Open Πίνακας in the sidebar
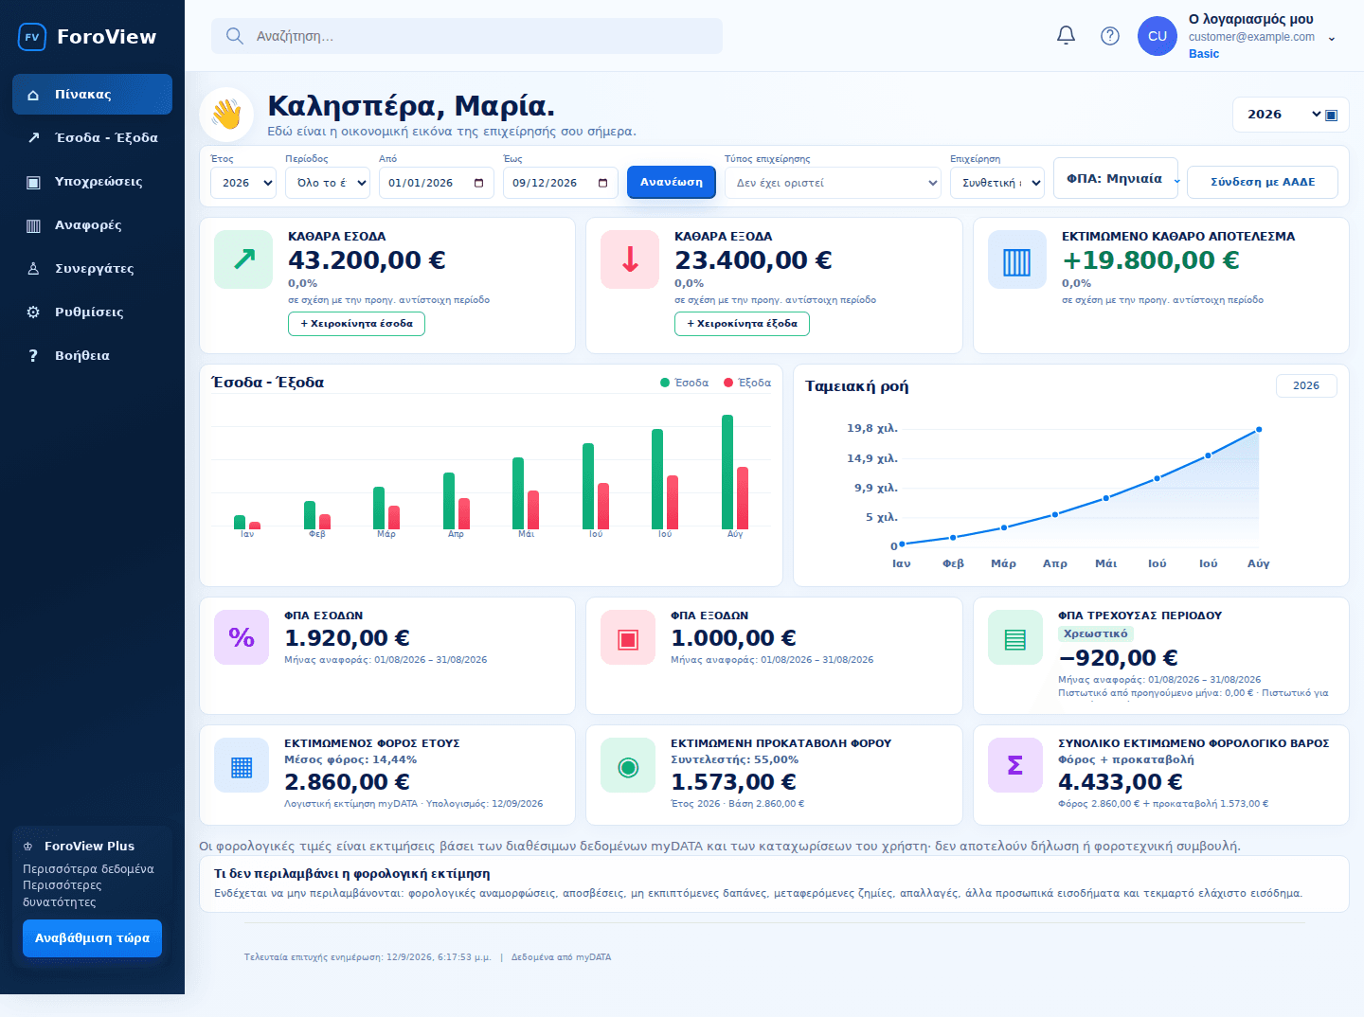Image resolution: width=1364 pixels, height=1017 pixels. 92,95
